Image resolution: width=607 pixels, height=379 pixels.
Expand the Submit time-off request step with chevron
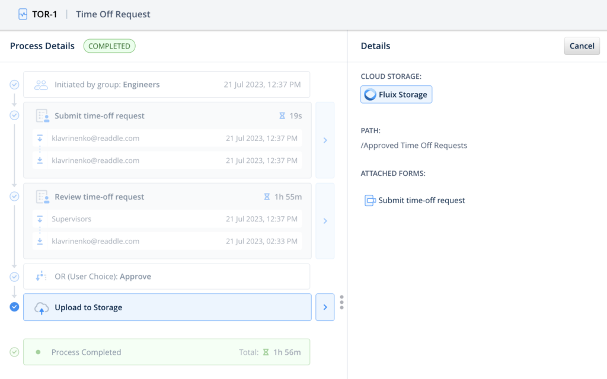point(325,140)
